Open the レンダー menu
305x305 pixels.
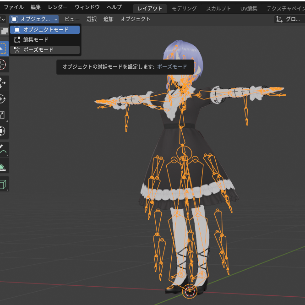click(x=58, y=7)
